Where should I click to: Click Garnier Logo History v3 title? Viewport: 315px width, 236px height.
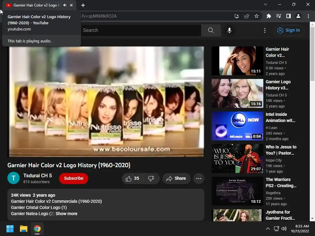(278, 85)
